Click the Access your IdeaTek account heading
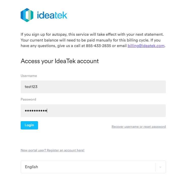 [x=60, y=61]
